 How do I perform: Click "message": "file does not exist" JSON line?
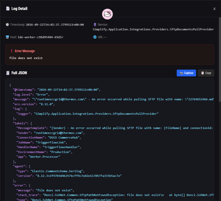45,190
